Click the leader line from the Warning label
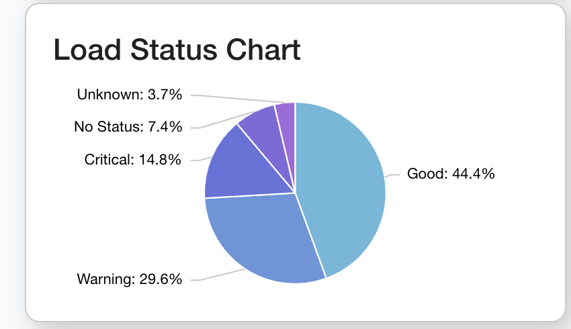Image resolution: width=571 pixels, height=329 pixels. 222,275
